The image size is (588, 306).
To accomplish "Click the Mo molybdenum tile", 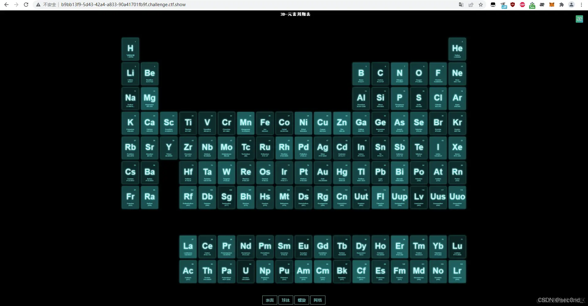I will tap(226, 148).
